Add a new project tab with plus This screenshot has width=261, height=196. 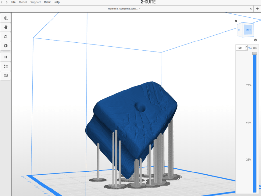pyautogui.click(x=257, y=9)
